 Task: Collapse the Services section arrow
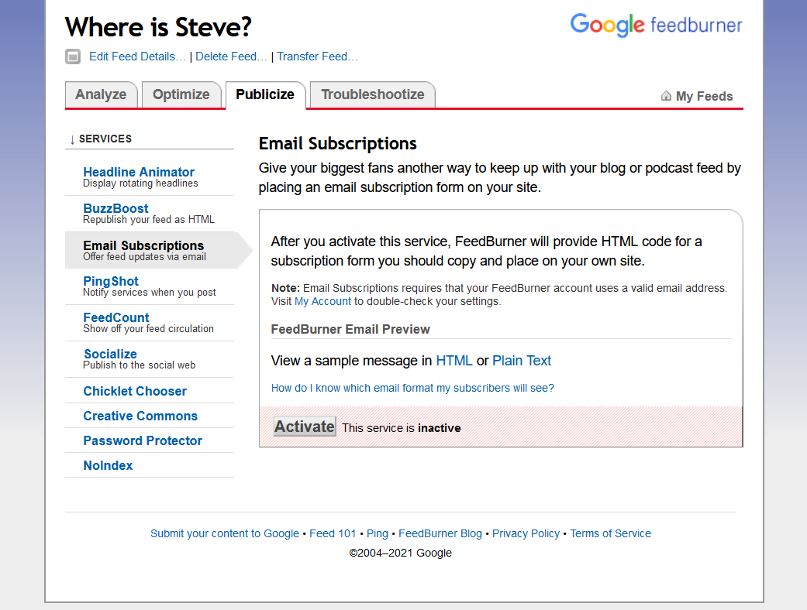[72, 139]
